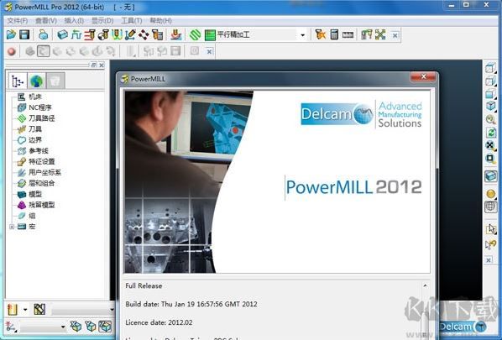
Task: Expand the 宏 tree node
Action: pos(12,227)
